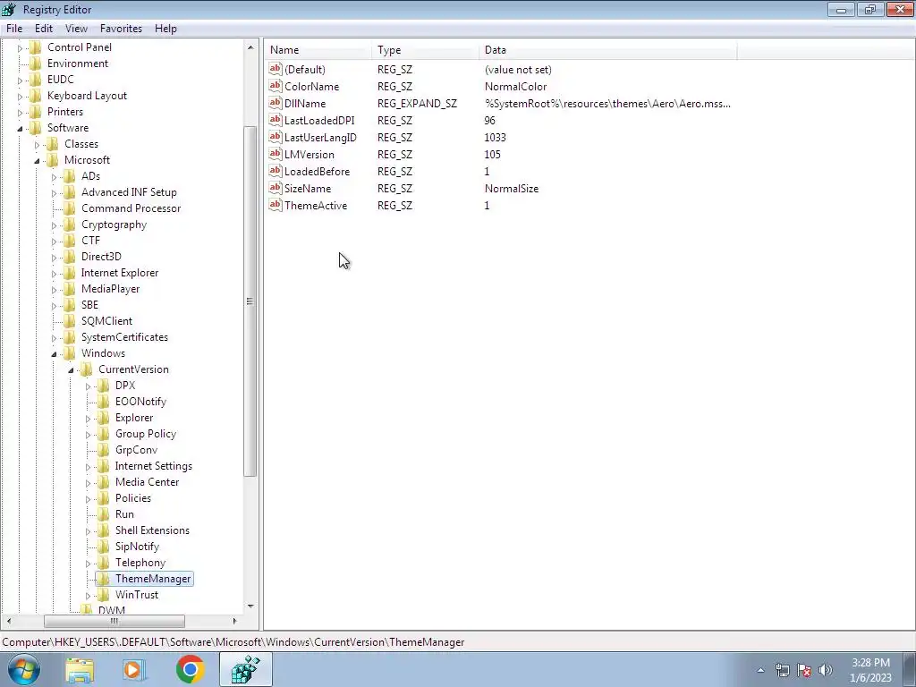Select the Internet Settings key
This screenshot has height=687, width=916.
[x=153, y=465]
